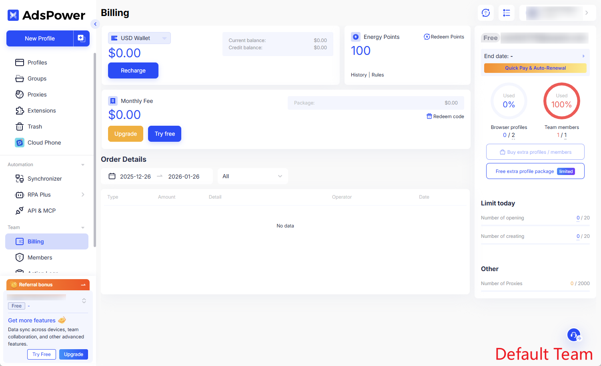The height and width of the screenshot is (366, 601).
Task: Click the Recharge button
Action: (x=133, y=70)
